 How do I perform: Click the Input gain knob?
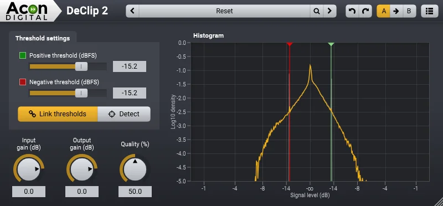click(29, 169)
